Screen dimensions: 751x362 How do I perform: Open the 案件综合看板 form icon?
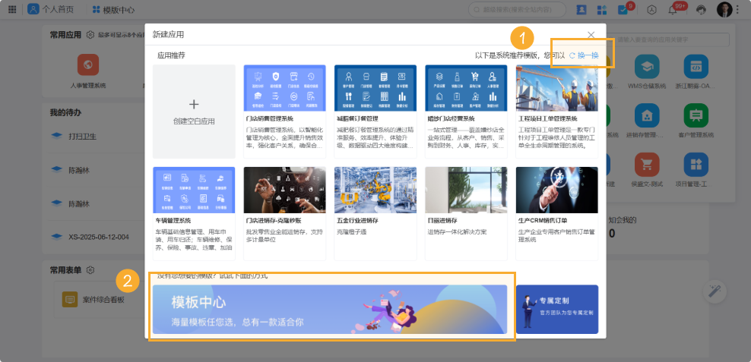pyautogui.click(x=70, y=300)
